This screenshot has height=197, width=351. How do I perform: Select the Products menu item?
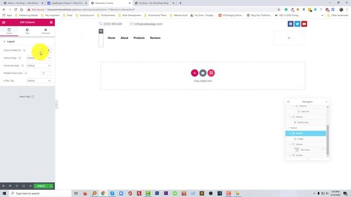(139, 38)
